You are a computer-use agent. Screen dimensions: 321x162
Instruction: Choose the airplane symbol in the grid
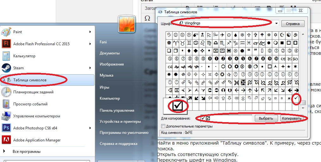222,35
